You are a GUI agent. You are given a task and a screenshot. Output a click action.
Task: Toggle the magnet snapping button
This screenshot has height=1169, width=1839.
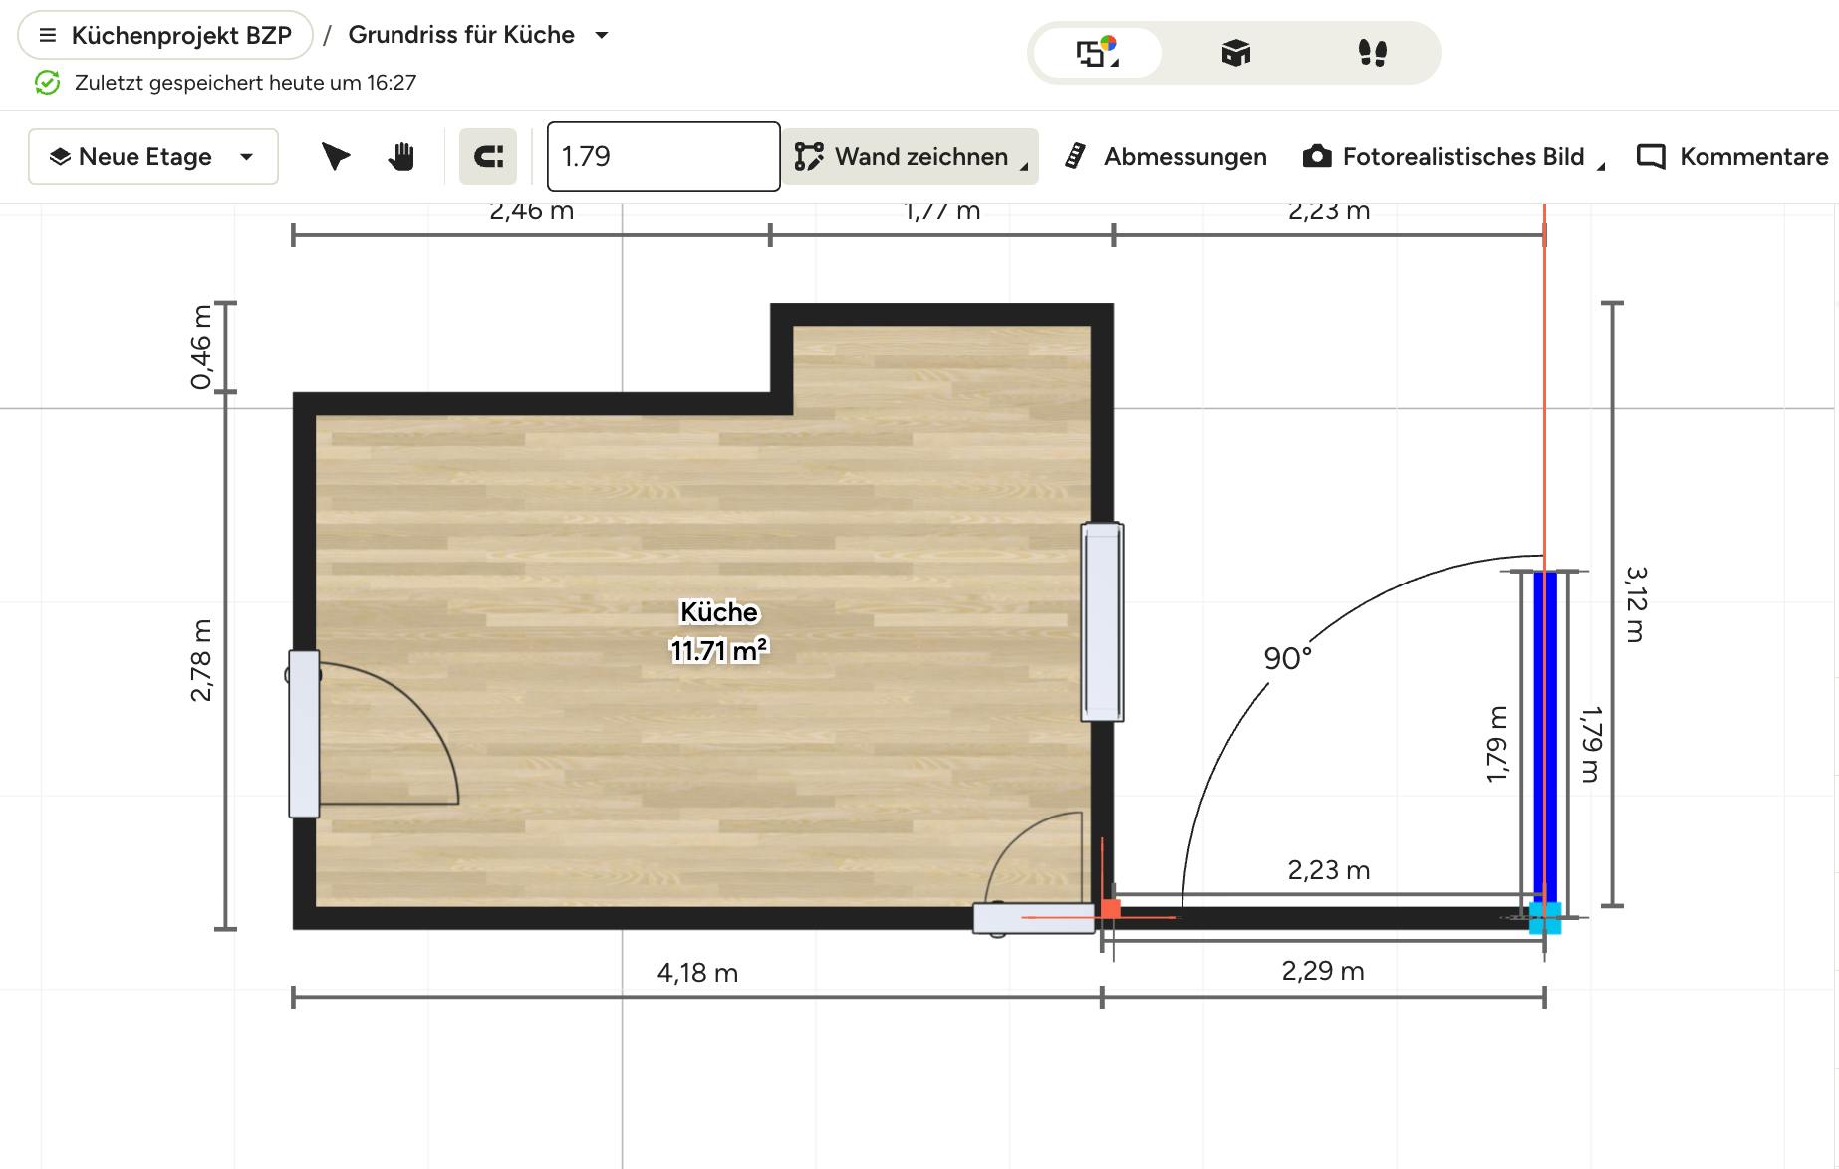[x=488, y=157]
